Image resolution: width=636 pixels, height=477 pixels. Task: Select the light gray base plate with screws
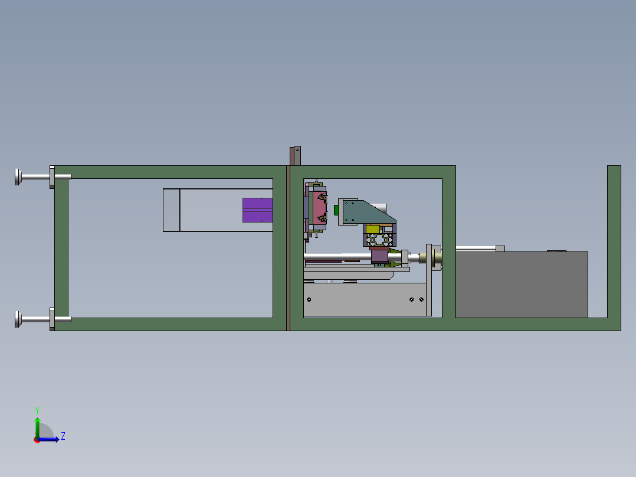(x=365, y=299)
